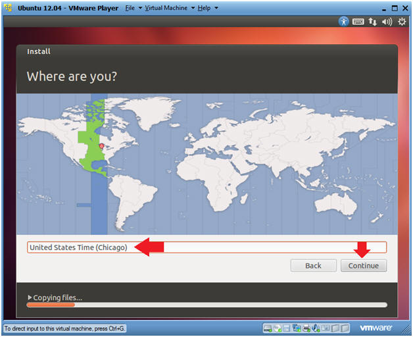Expand the Help menu dropdown arrow
413x337 pixels.
pos(216,8)
